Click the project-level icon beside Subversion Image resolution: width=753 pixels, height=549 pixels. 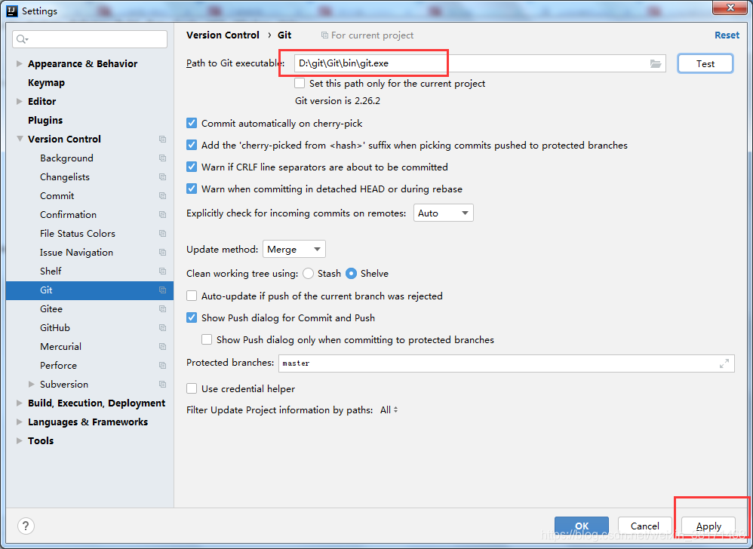162,385
